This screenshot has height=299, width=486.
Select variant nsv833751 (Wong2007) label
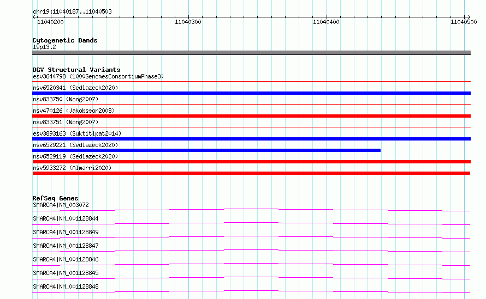66,122
